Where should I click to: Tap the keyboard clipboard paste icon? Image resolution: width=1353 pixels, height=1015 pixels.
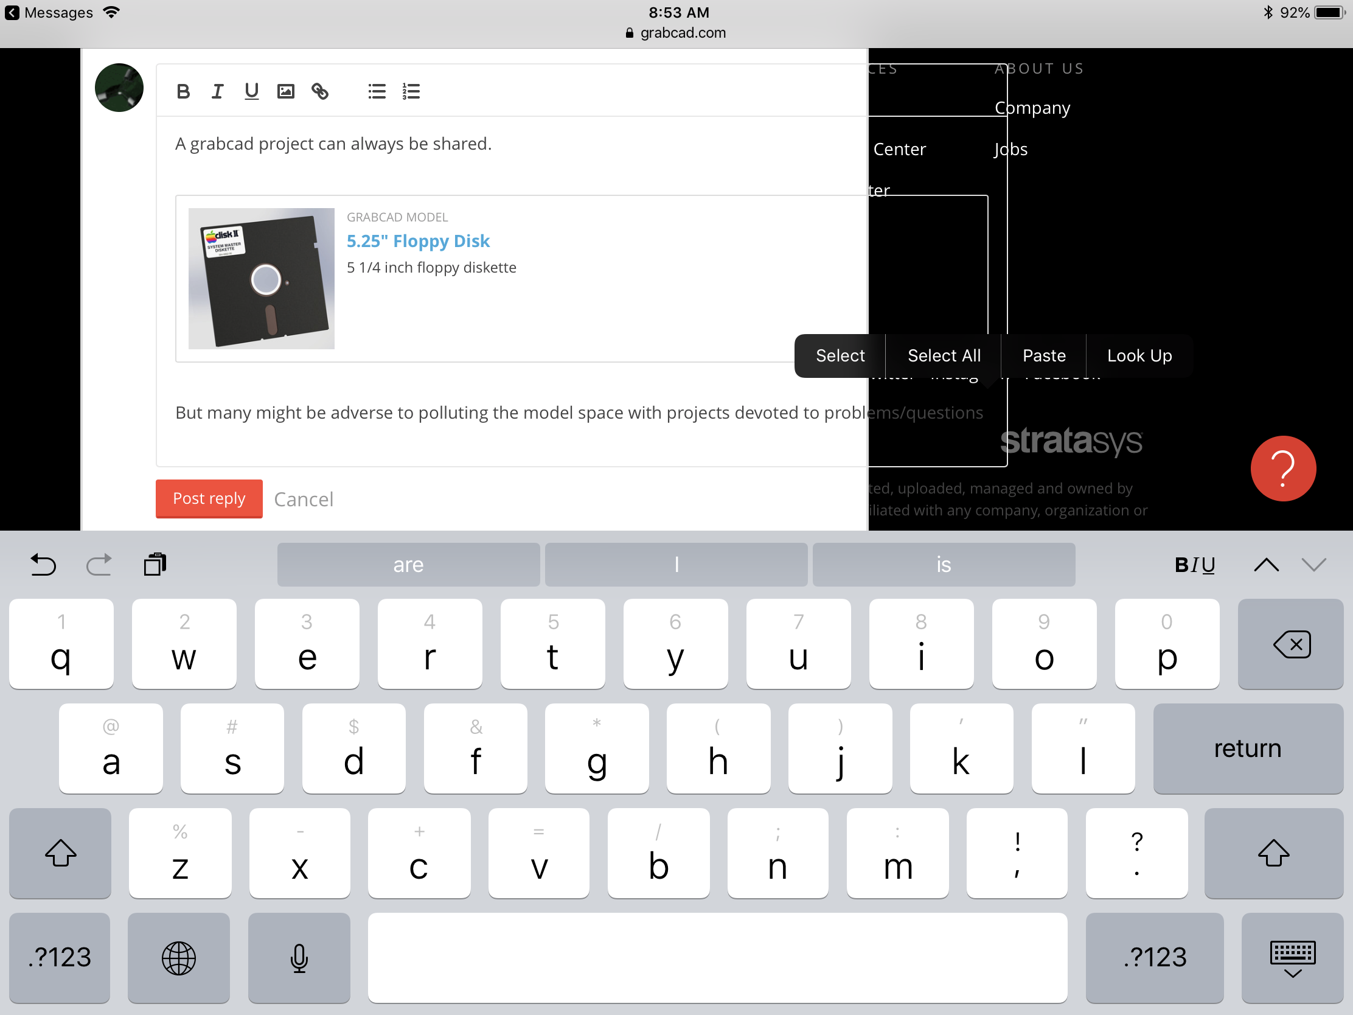155,565
